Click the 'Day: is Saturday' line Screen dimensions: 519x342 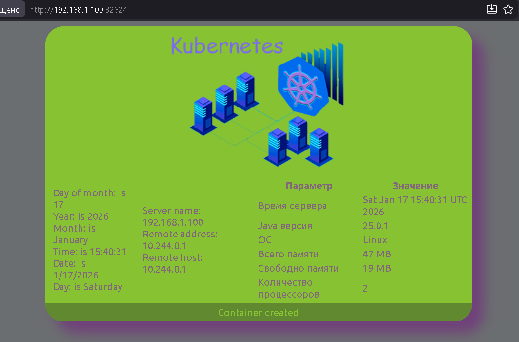88,287
